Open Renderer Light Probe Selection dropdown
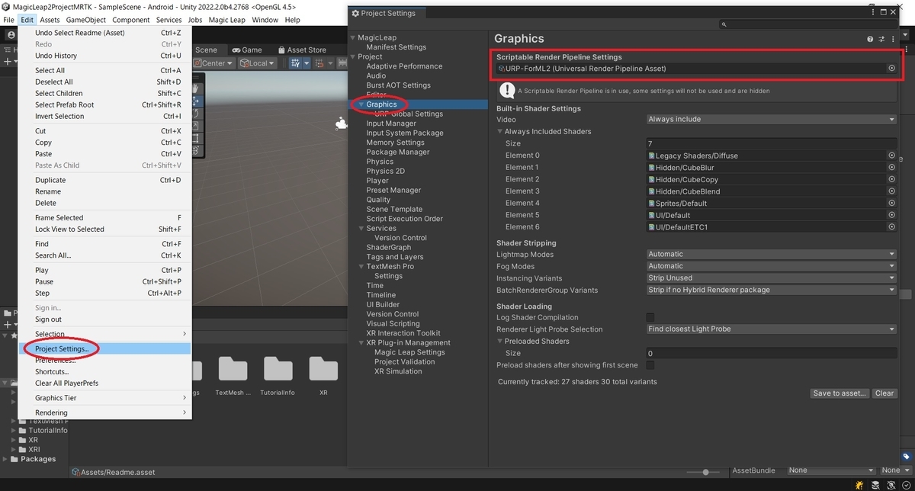915x491 pixels. [771, 329]
